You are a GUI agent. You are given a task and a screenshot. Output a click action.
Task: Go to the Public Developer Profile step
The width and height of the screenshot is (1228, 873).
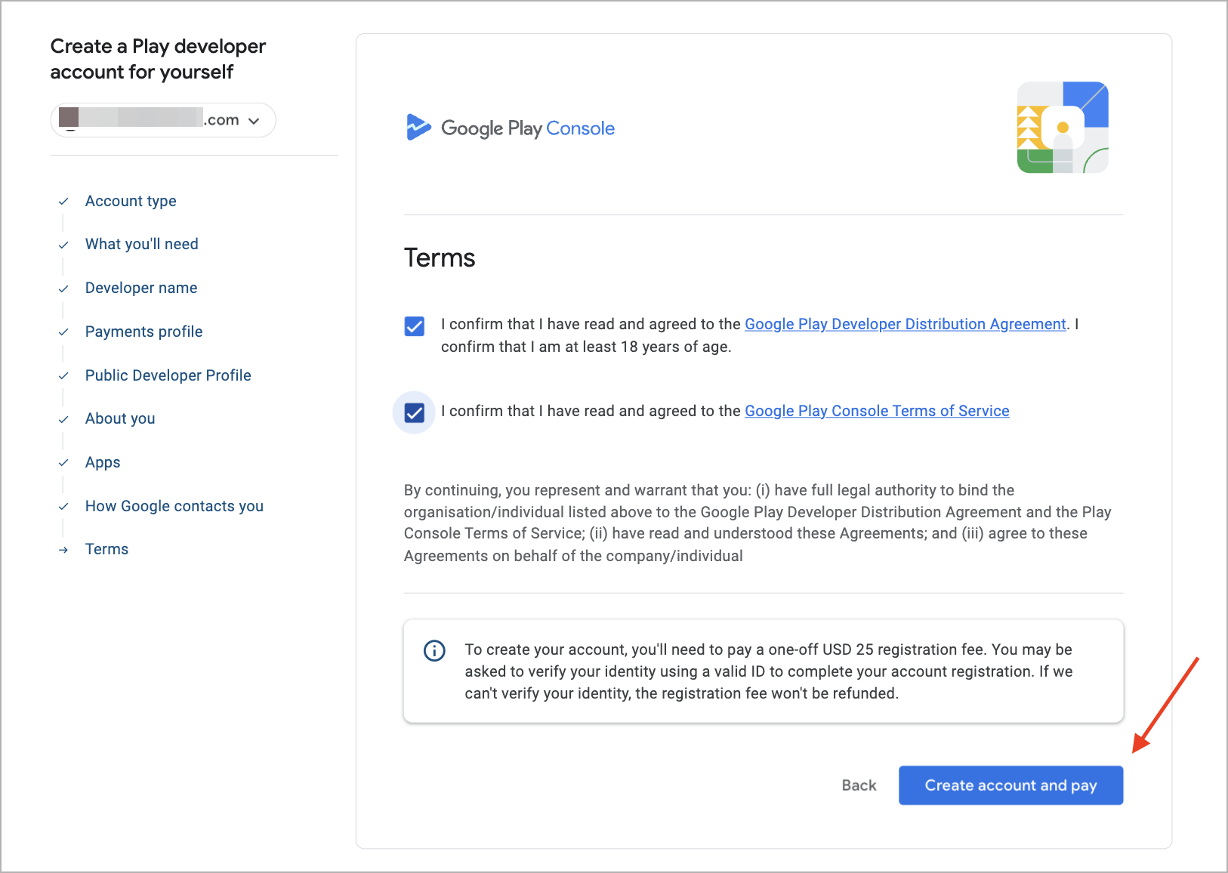tap(168, 375)
